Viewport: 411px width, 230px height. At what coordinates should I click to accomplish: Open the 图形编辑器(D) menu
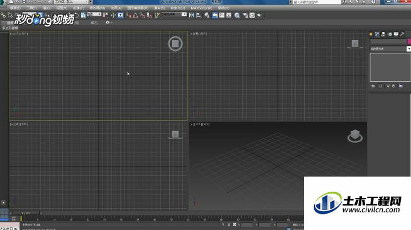pos(138,8)
